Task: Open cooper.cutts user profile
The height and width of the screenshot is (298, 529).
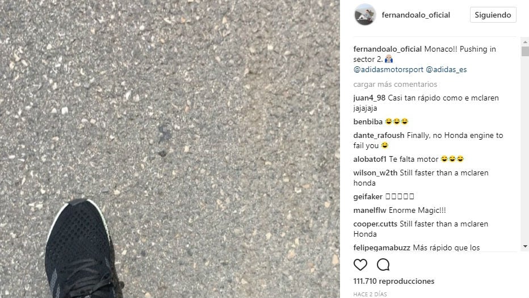Action: click(375, 224)
